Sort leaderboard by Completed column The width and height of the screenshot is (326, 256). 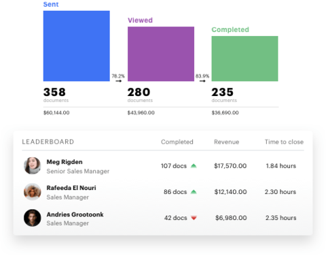(x=177, y=142)
